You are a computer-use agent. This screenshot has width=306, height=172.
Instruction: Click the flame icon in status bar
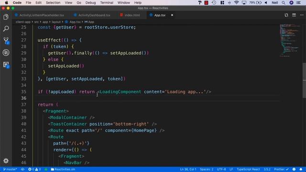[x=46, y=169]
